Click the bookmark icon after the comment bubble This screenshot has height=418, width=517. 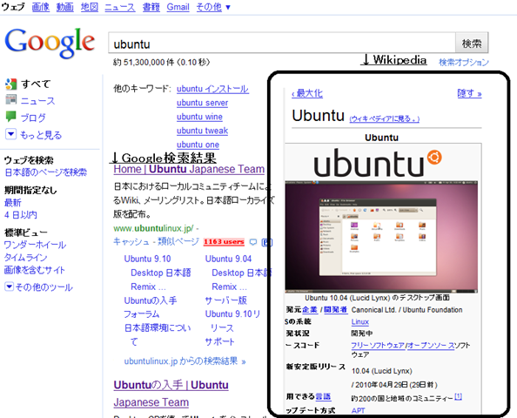(266, 242)
